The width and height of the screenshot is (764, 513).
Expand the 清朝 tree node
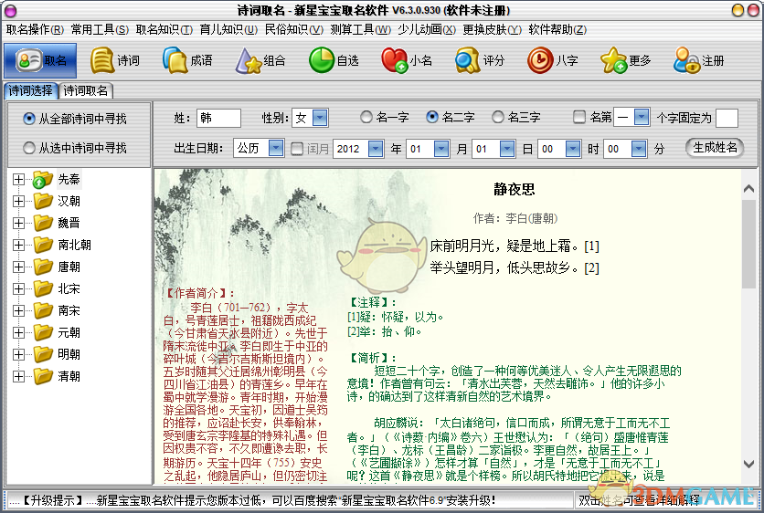[x=18, y=376]
